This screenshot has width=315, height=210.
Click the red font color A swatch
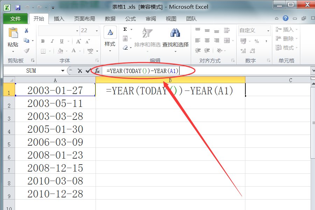(x=73, y=50)
